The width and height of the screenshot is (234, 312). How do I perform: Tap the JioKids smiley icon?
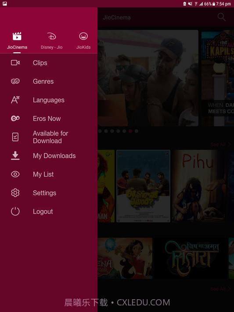point(83,36)
